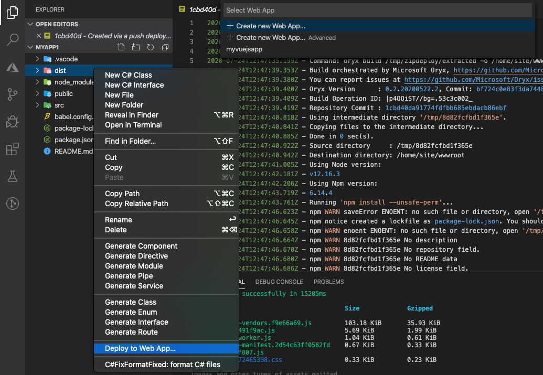The image size is (543, 375).
Task: Click the src folder icon
Action: (47, 105)
